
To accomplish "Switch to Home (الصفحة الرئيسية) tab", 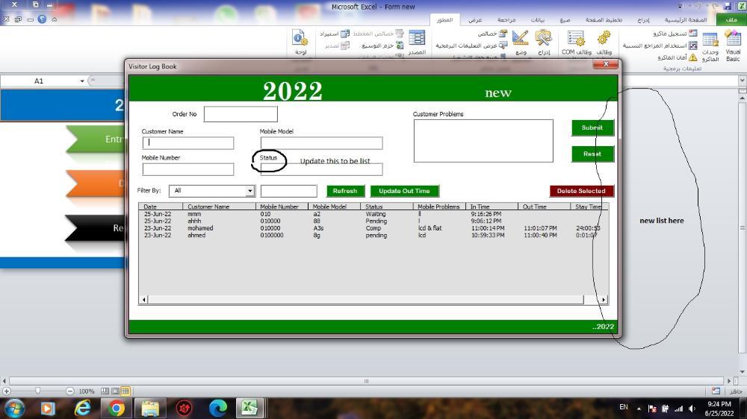I will click(686, 19).
